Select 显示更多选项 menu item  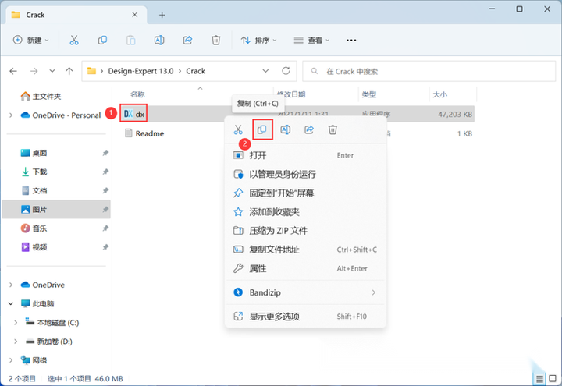click(305, 317)
